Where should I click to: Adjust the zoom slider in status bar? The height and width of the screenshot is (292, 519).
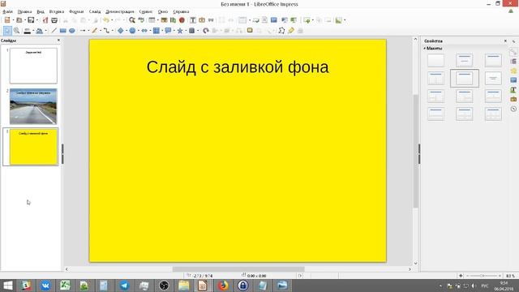tap(483, 276)
